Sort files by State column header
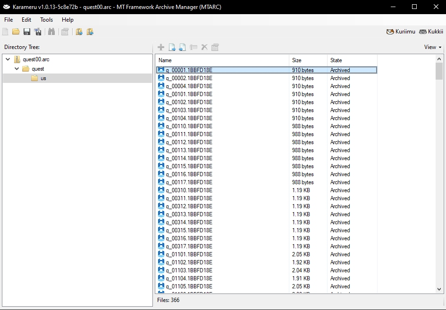 pyautogui.click(x=352, y=60)
